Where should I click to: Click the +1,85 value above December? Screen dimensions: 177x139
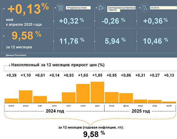pyautogui.click(x=97, y=75)
